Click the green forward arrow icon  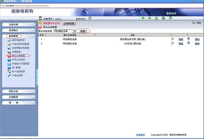tap(150, 18)
